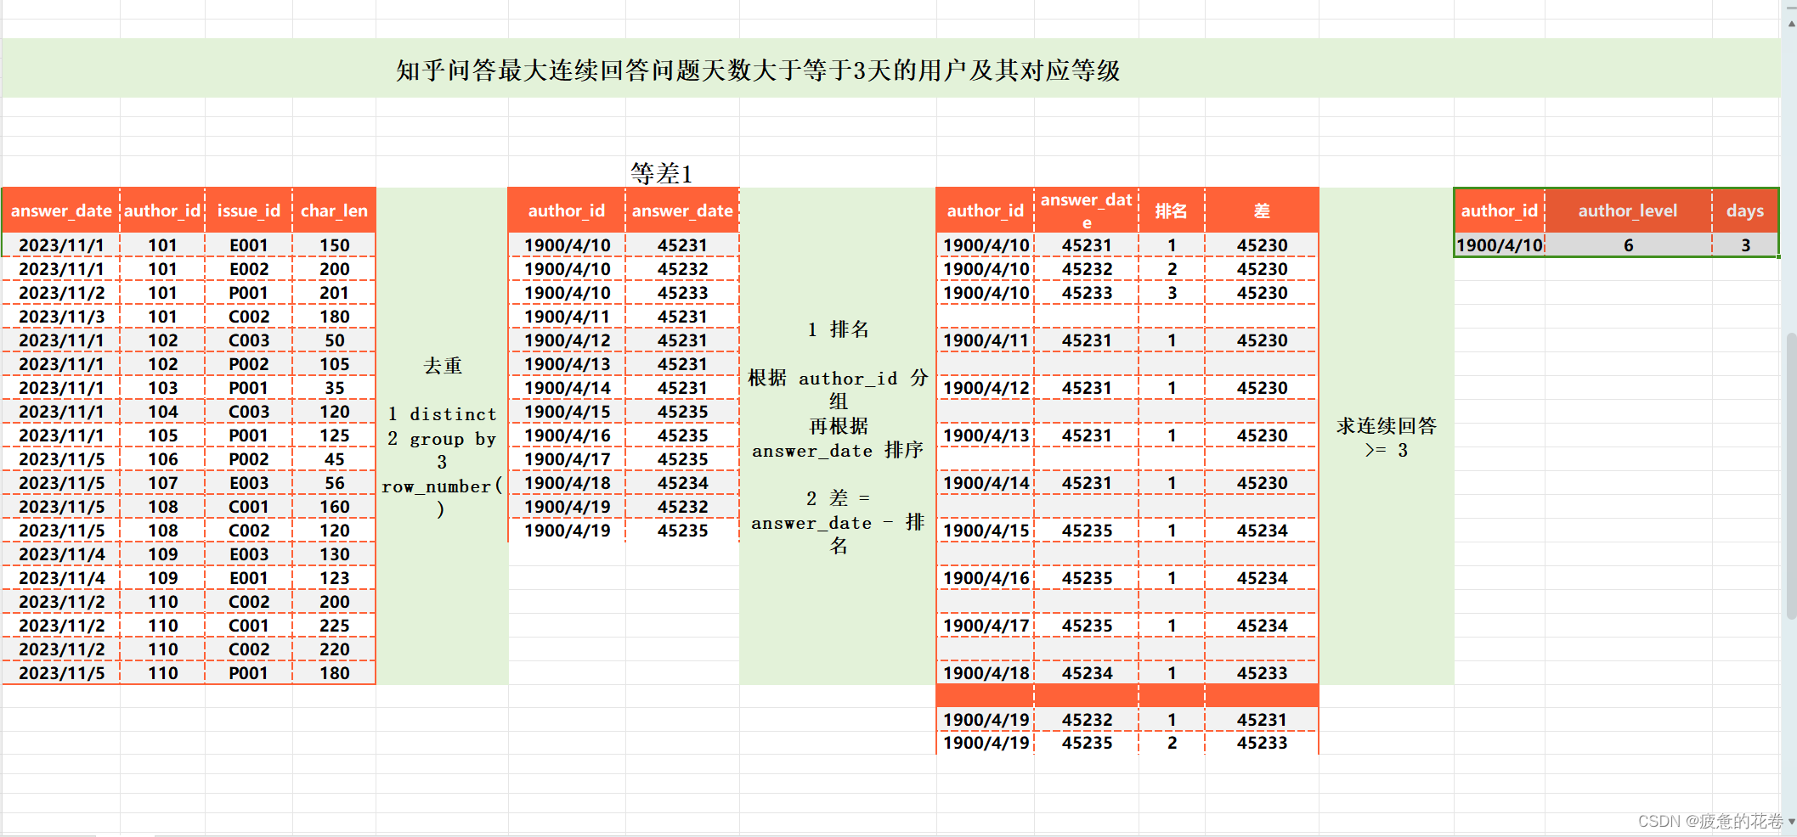Select the answer_date cell 2023/11/3
This screenshot has width=1797, height=837.
click(x=61, y=317)
